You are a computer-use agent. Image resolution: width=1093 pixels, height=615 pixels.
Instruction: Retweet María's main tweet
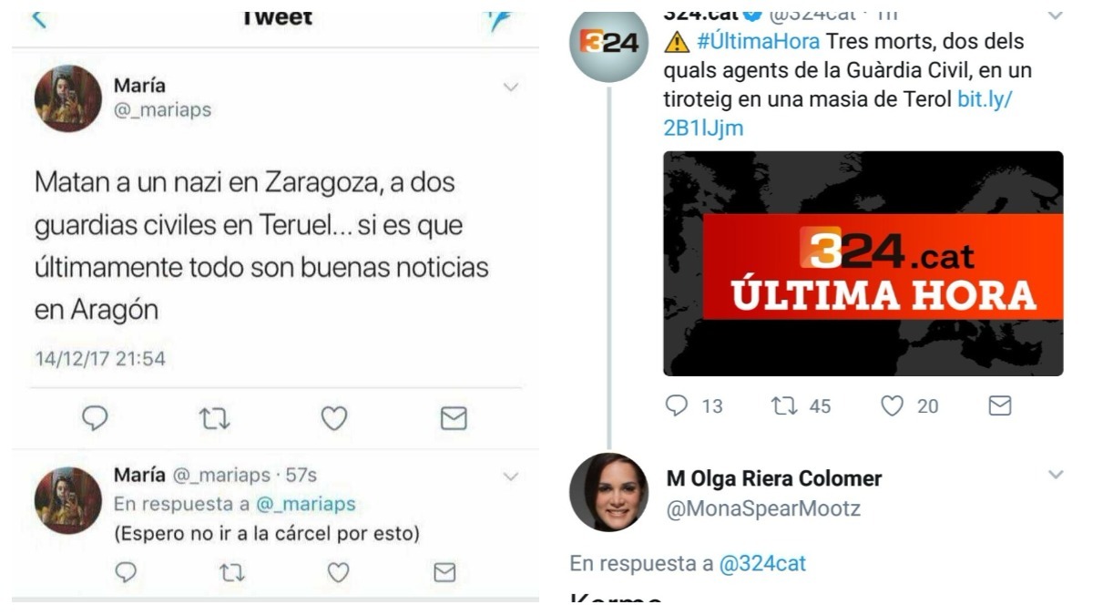[x=215, y=418]
